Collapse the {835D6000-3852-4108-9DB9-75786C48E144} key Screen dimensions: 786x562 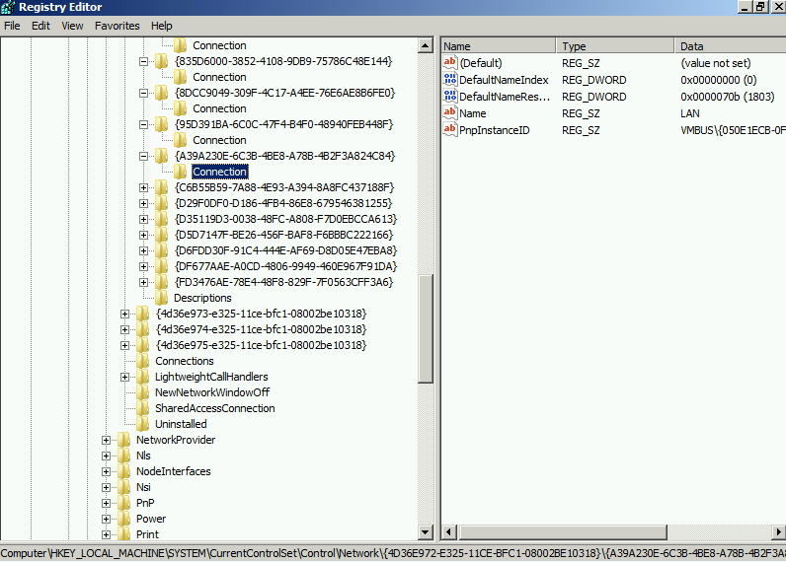[143, 61]
